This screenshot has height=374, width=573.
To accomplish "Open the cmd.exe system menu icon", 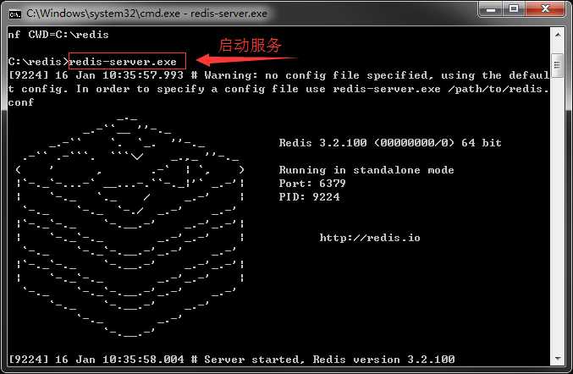I will click(x=14, y=14).
